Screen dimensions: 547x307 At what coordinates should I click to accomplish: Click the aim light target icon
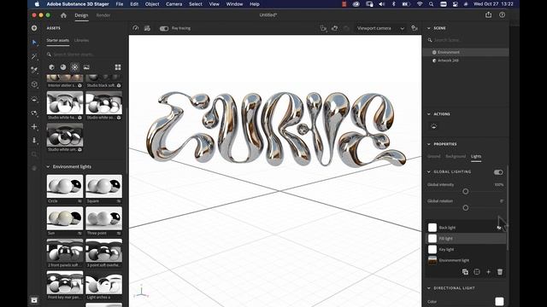point(477,272)
